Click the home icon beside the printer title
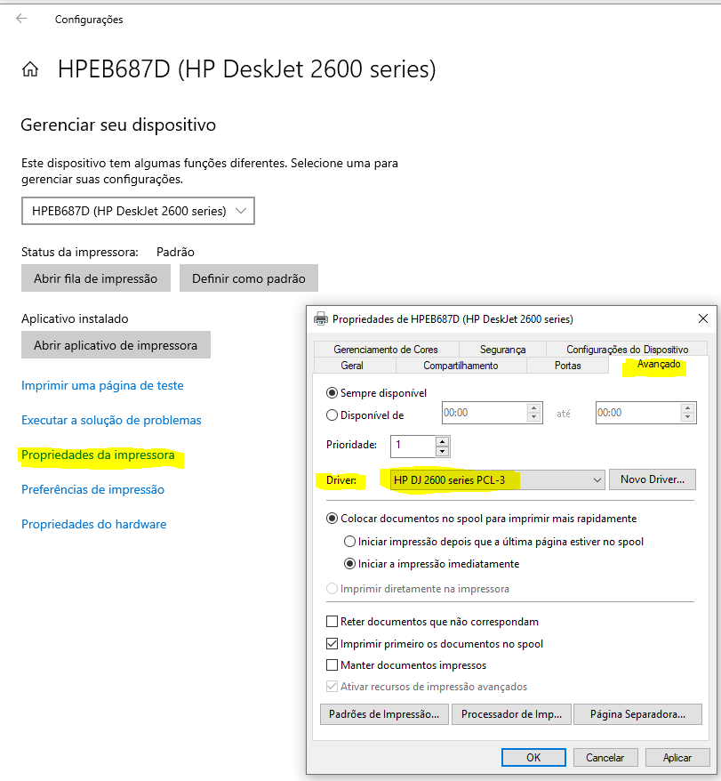 pos(30,69)
